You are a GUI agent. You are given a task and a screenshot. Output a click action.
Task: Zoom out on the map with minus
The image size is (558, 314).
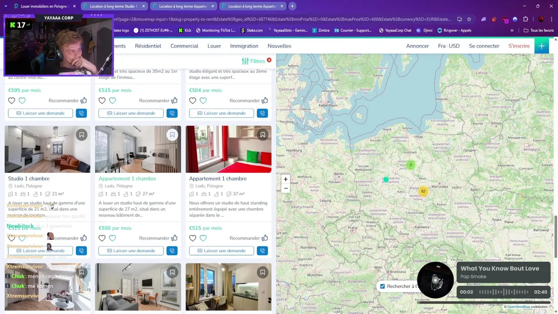click(286, 188)
